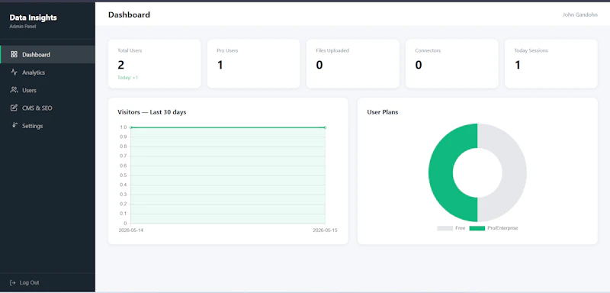The height and width of the screenshot is (293, 610).
Task: Toggle the Pro/Enterprise legend swatch
Action: [477, 228]
